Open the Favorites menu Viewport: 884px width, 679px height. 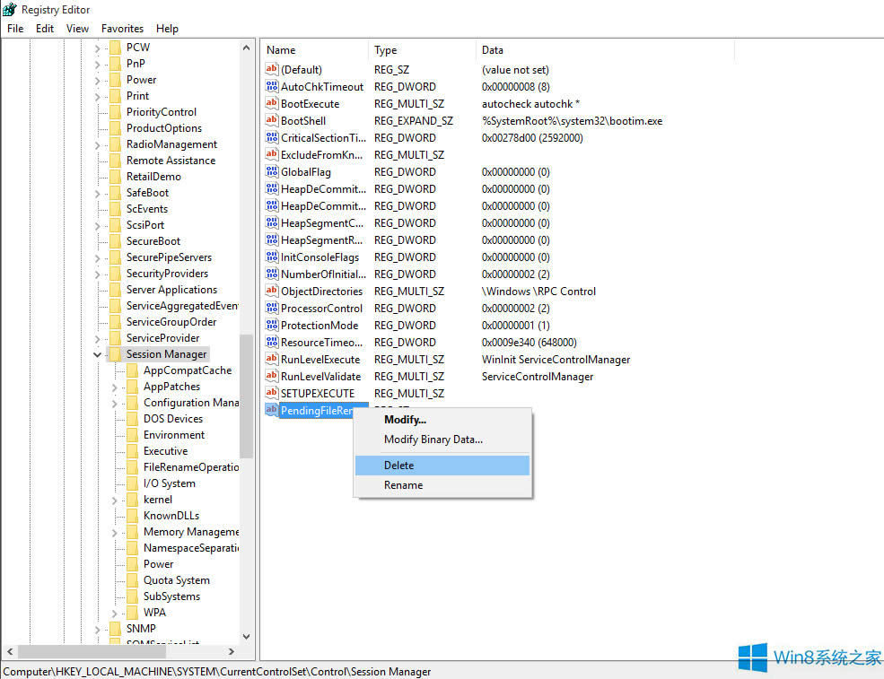coord(122,28)
